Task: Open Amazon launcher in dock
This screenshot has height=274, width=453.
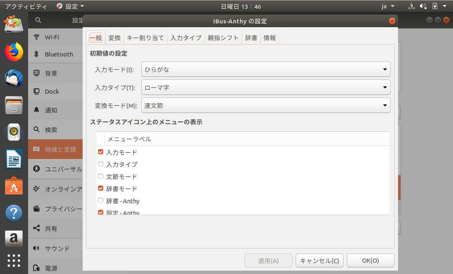Action: click(x=14, y=239)
